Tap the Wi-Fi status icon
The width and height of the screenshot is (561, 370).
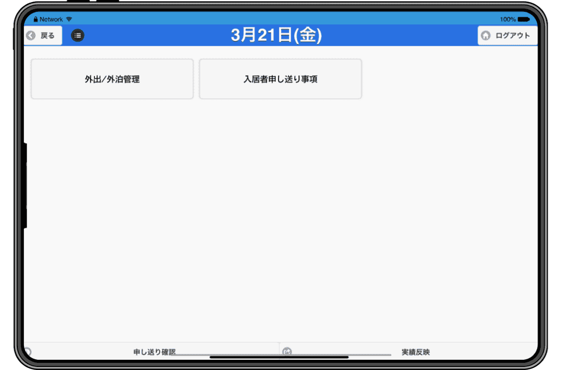(69, 19)
